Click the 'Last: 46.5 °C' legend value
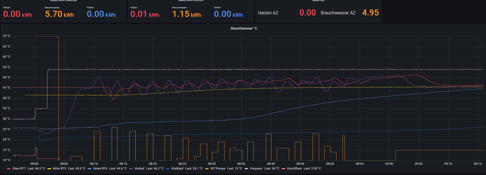 [36, 168]
